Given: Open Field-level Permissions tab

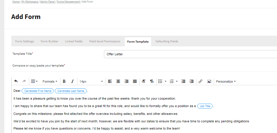Looking at the screenshot, I should (105, 41).
